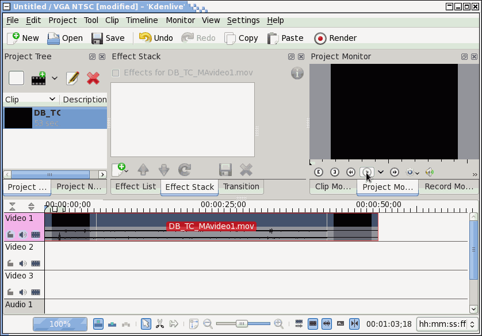Open the add effect dropdown button
482x336 pixels.
click(120, 170)
